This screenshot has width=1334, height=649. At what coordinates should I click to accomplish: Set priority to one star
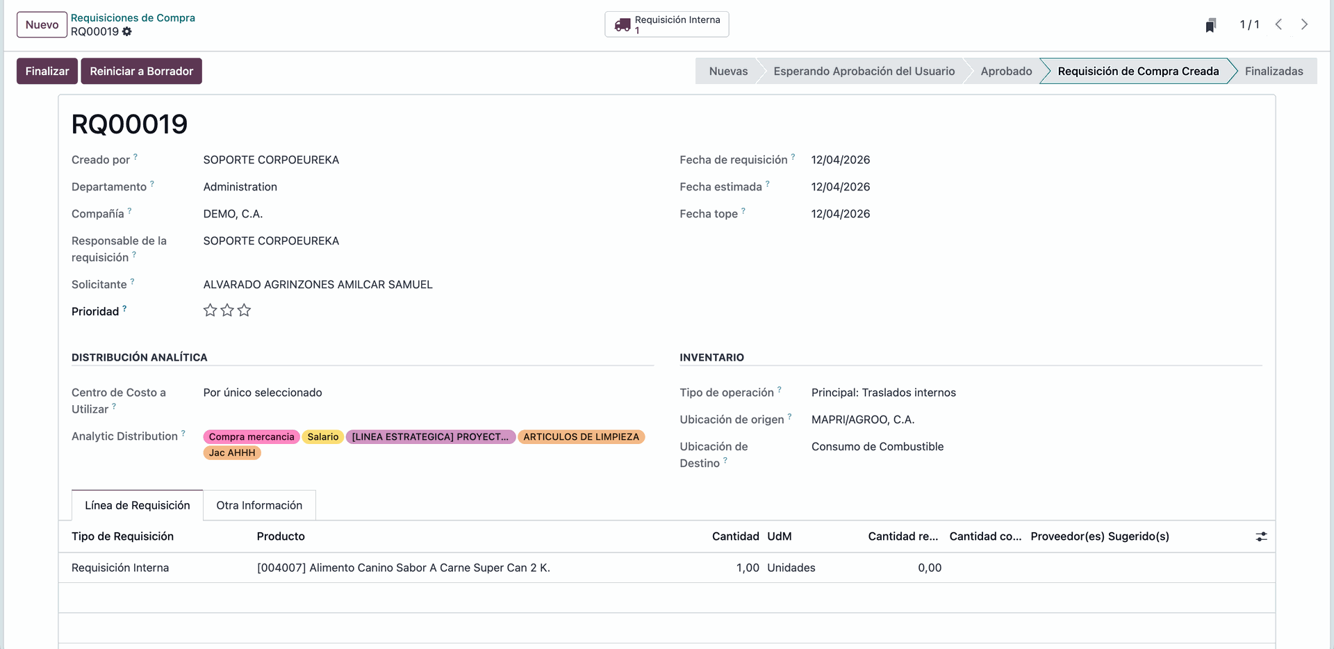tap(210, 311)
